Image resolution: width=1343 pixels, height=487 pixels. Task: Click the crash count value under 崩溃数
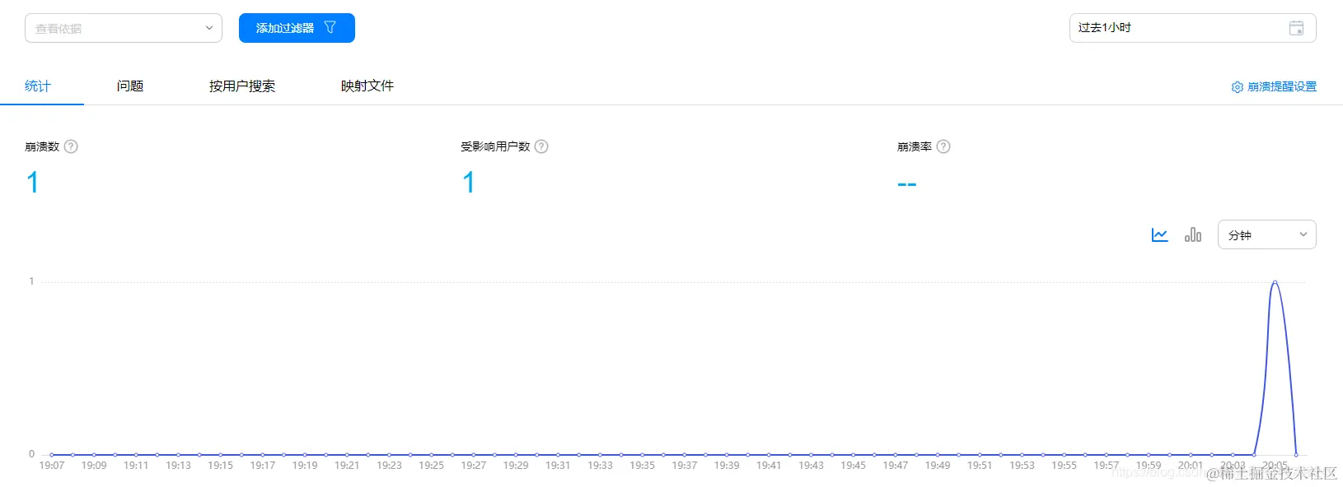click(x=33, y=182)
